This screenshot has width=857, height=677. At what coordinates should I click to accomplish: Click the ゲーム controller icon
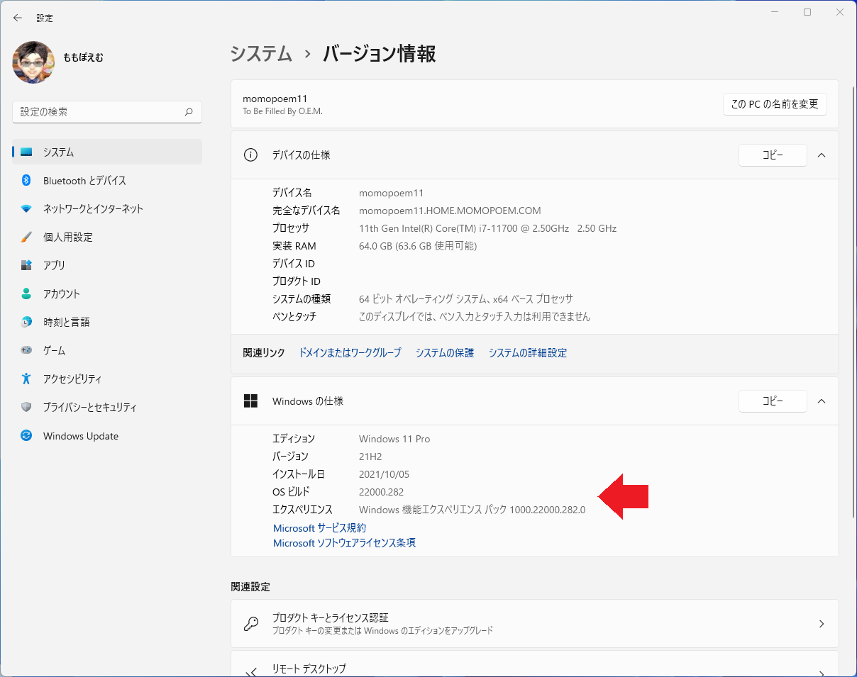[x=26, y=350]
